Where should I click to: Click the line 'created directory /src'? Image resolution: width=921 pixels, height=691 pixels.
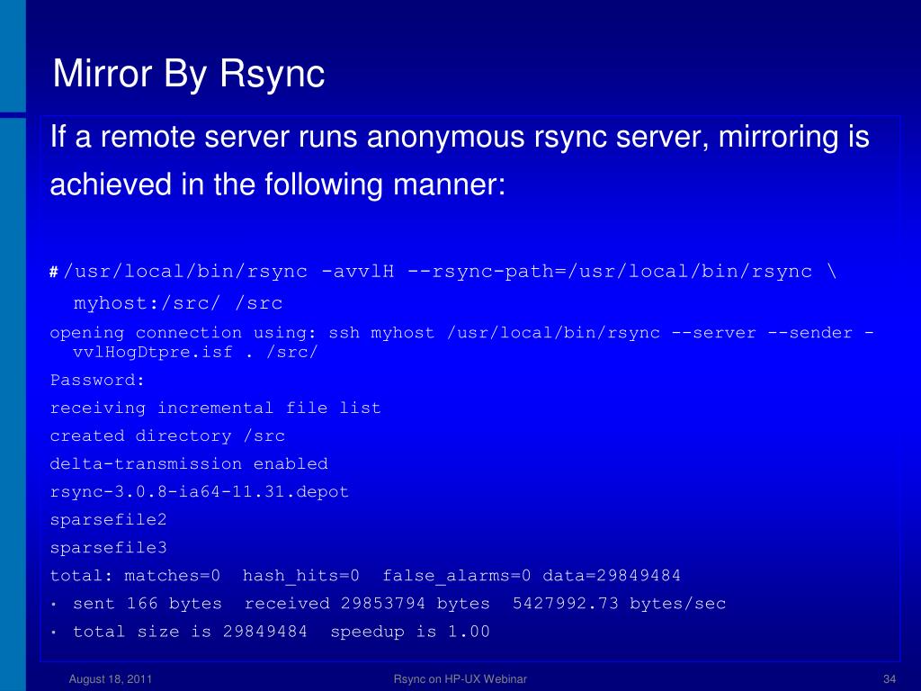coord(167,436)
